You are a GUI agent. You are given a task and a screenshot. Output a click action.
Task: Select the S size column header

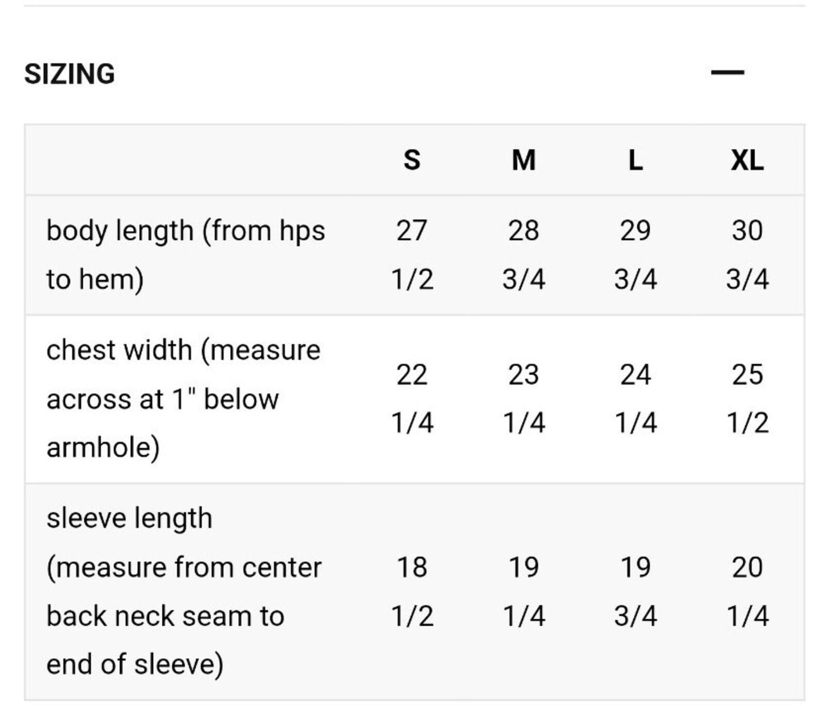tap(412, 160)
